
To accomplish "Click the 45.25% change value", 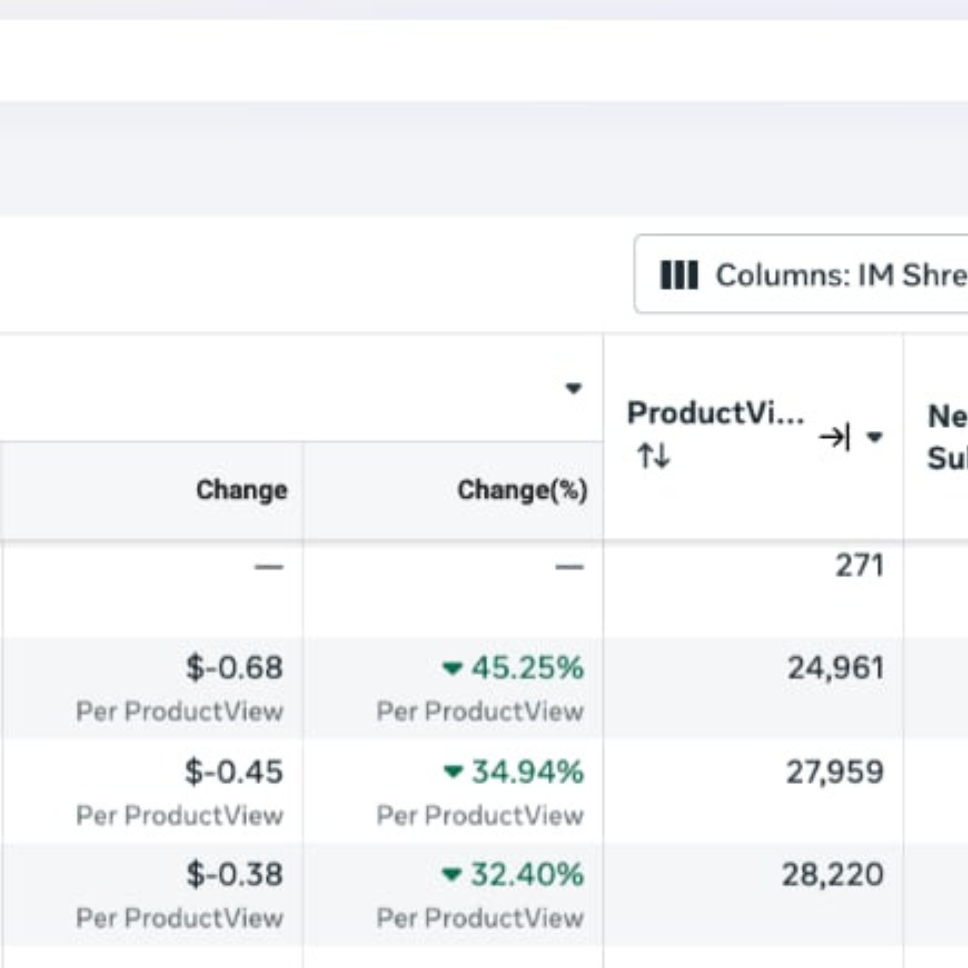I will [527, 668].
